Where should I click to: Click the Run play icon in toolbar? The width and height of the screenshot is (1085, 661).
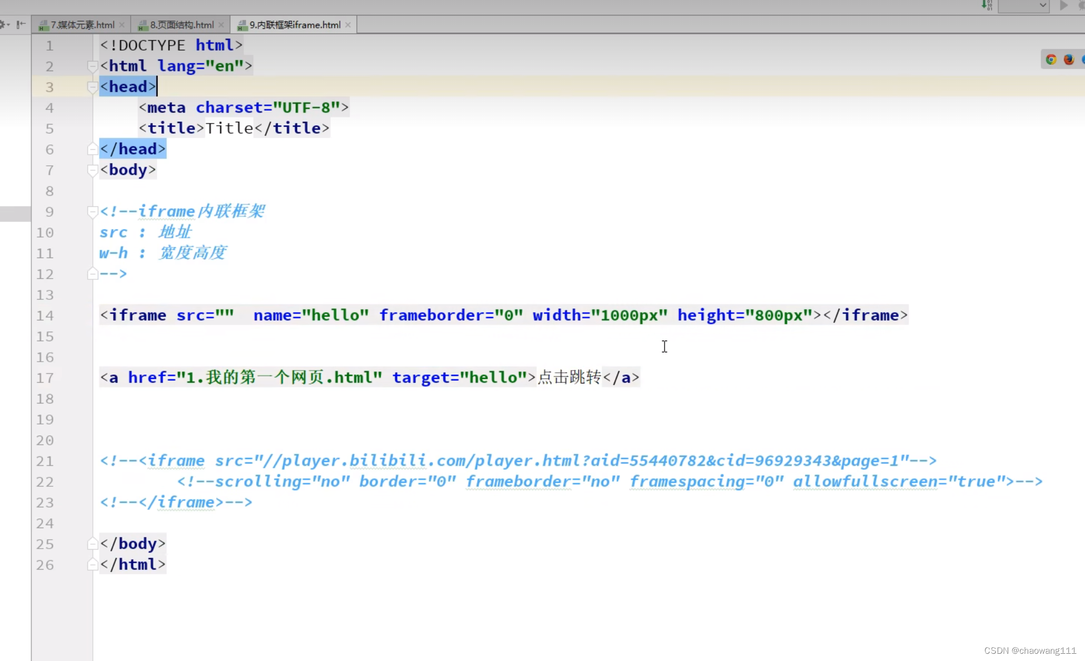click(x=1064, y=6)
